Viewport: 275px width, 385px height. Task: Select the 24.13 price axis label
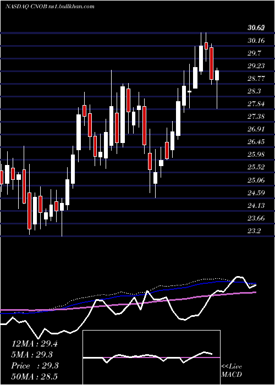(x=256, y=206)
